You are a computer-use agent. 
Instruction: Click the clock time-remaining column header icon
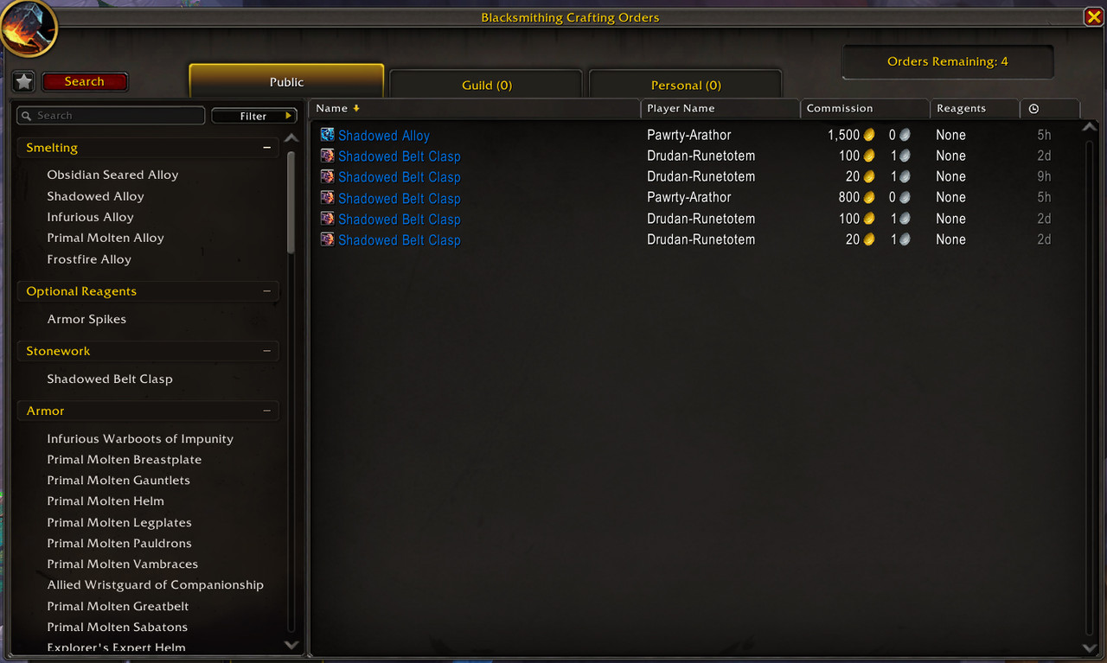[1033, 109]
